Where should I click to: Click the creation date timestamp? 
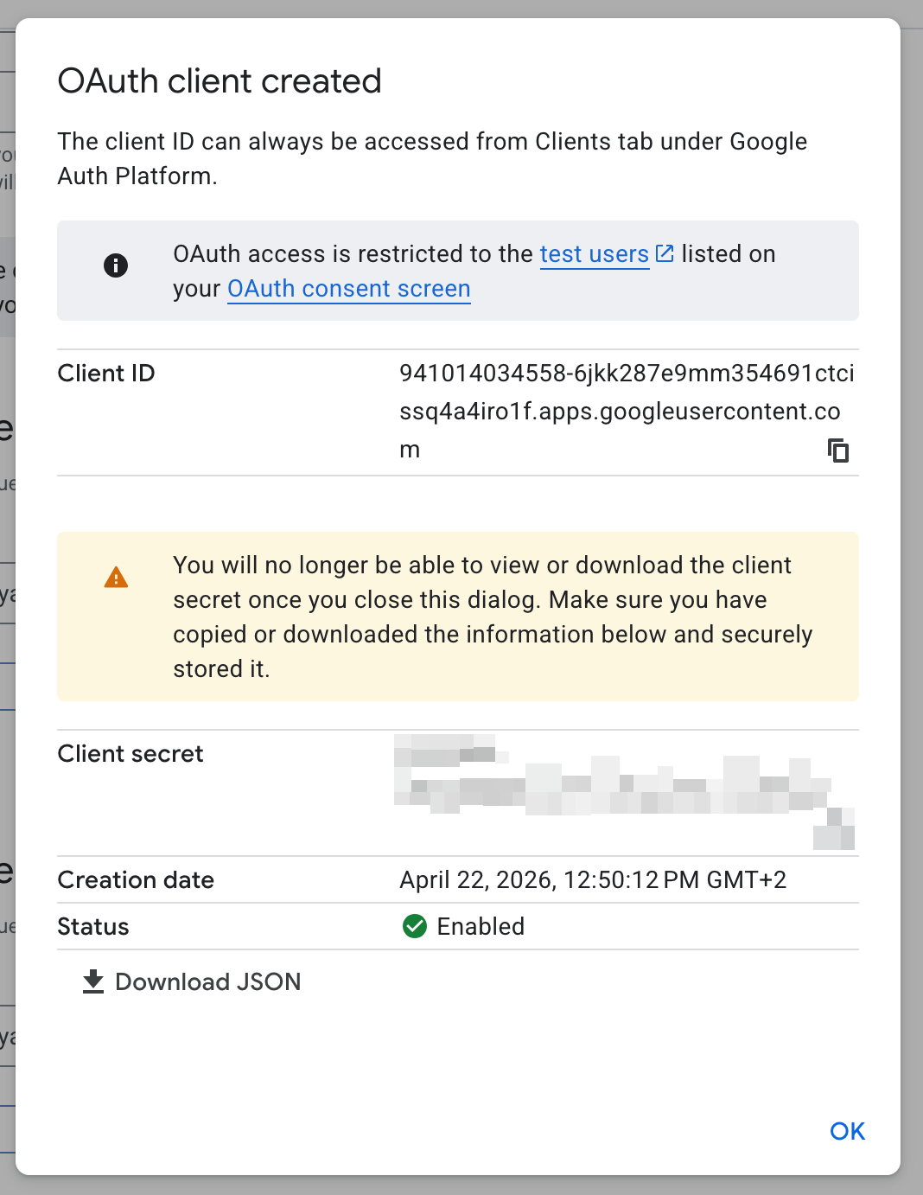point(593,880)
